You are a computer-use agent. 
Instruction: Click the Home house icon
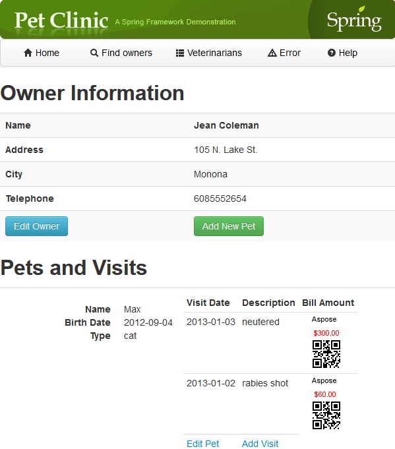(x=28, y=53)
